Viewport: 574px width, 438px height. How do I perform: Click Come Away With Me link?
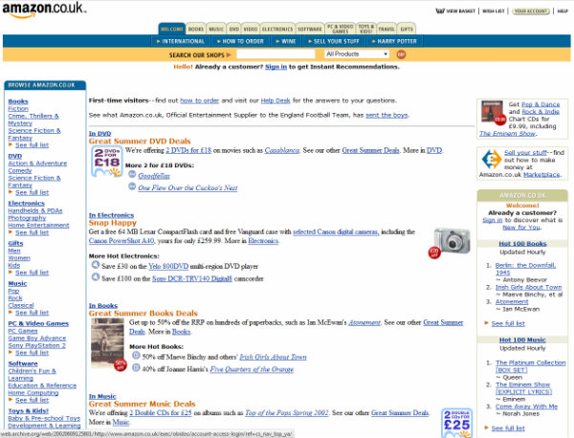526,406
